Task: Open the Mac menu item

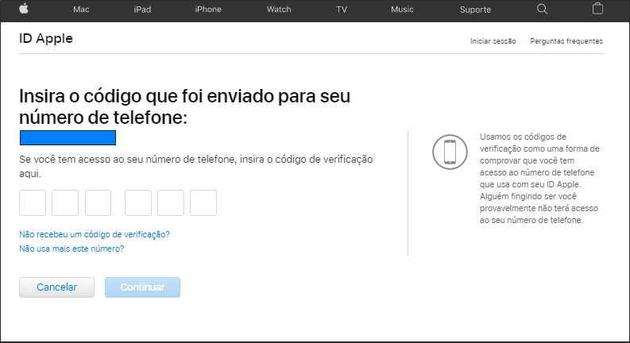Action: (81, 10)
